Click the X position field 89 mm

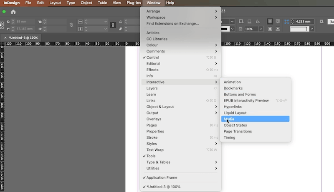point(25,22)
